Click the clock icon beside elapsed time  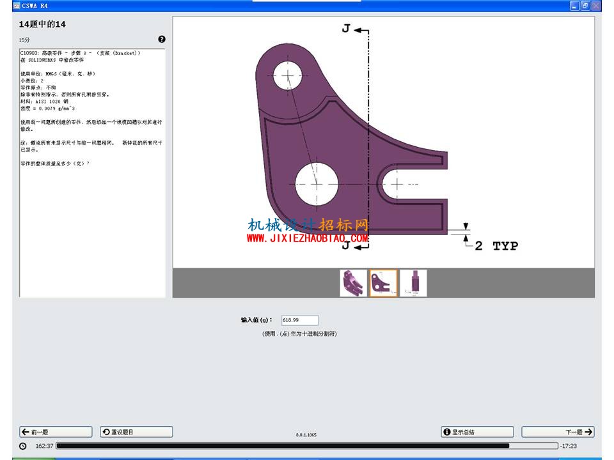[23, 446]
